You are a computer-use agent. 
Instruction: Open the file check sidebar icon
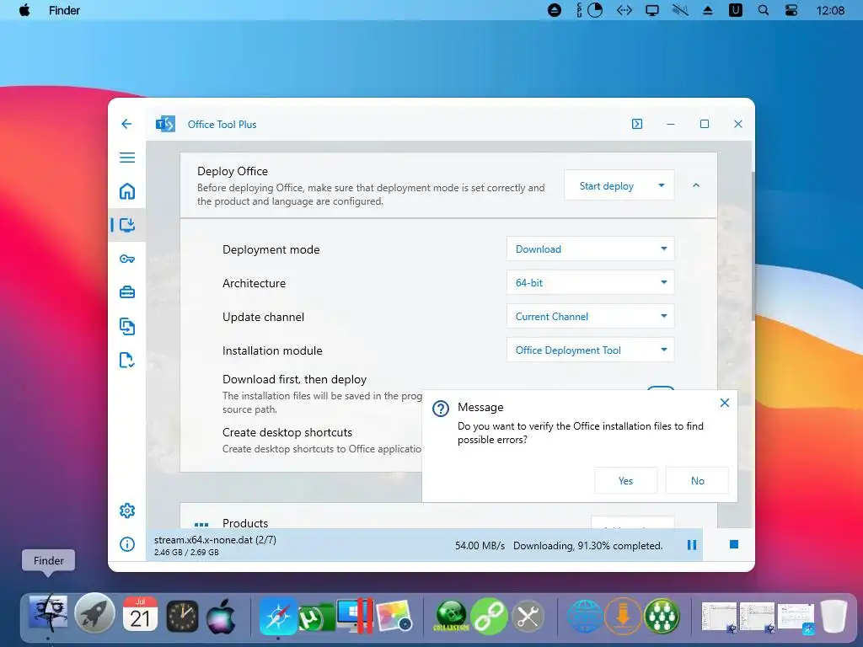127,360
